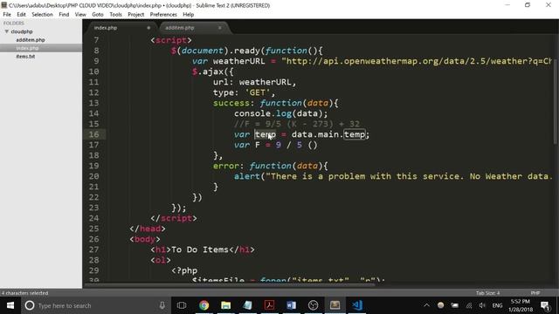Click the PHP syntax selector in status bar

point(535,293)
